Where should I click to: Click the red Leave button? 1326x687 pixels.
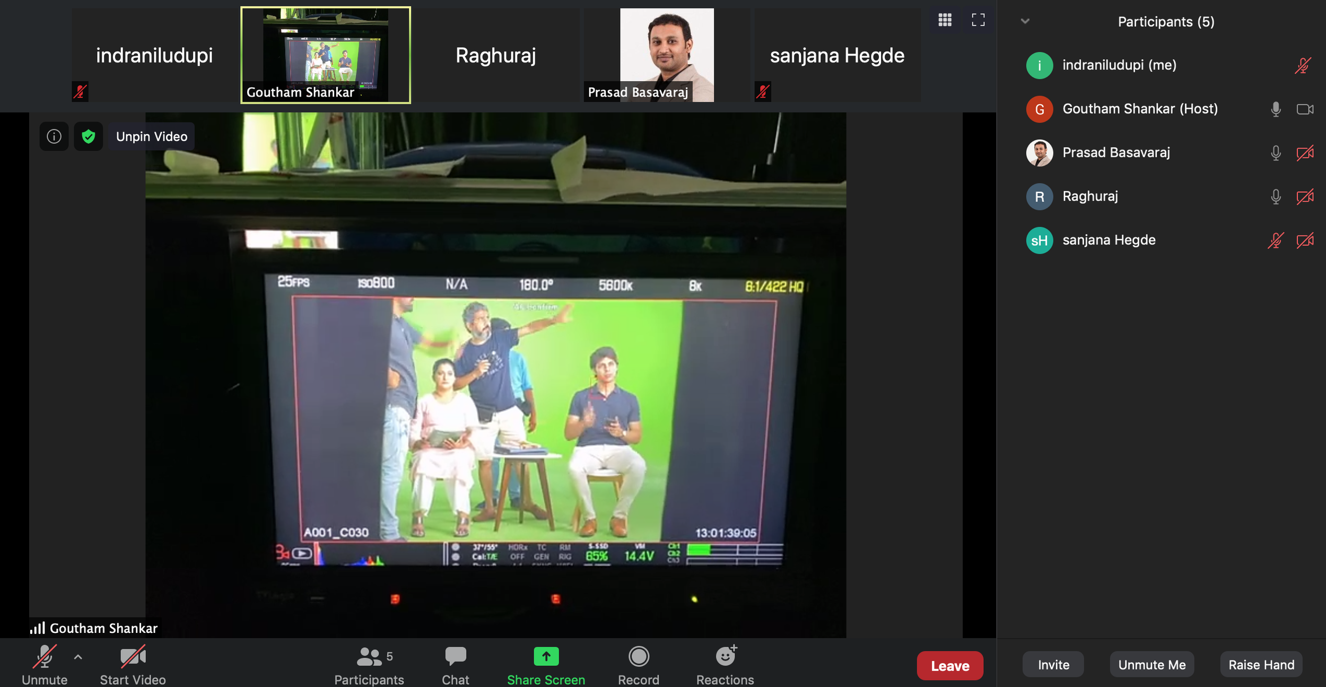pyautogui.click(x=949, y=665)
